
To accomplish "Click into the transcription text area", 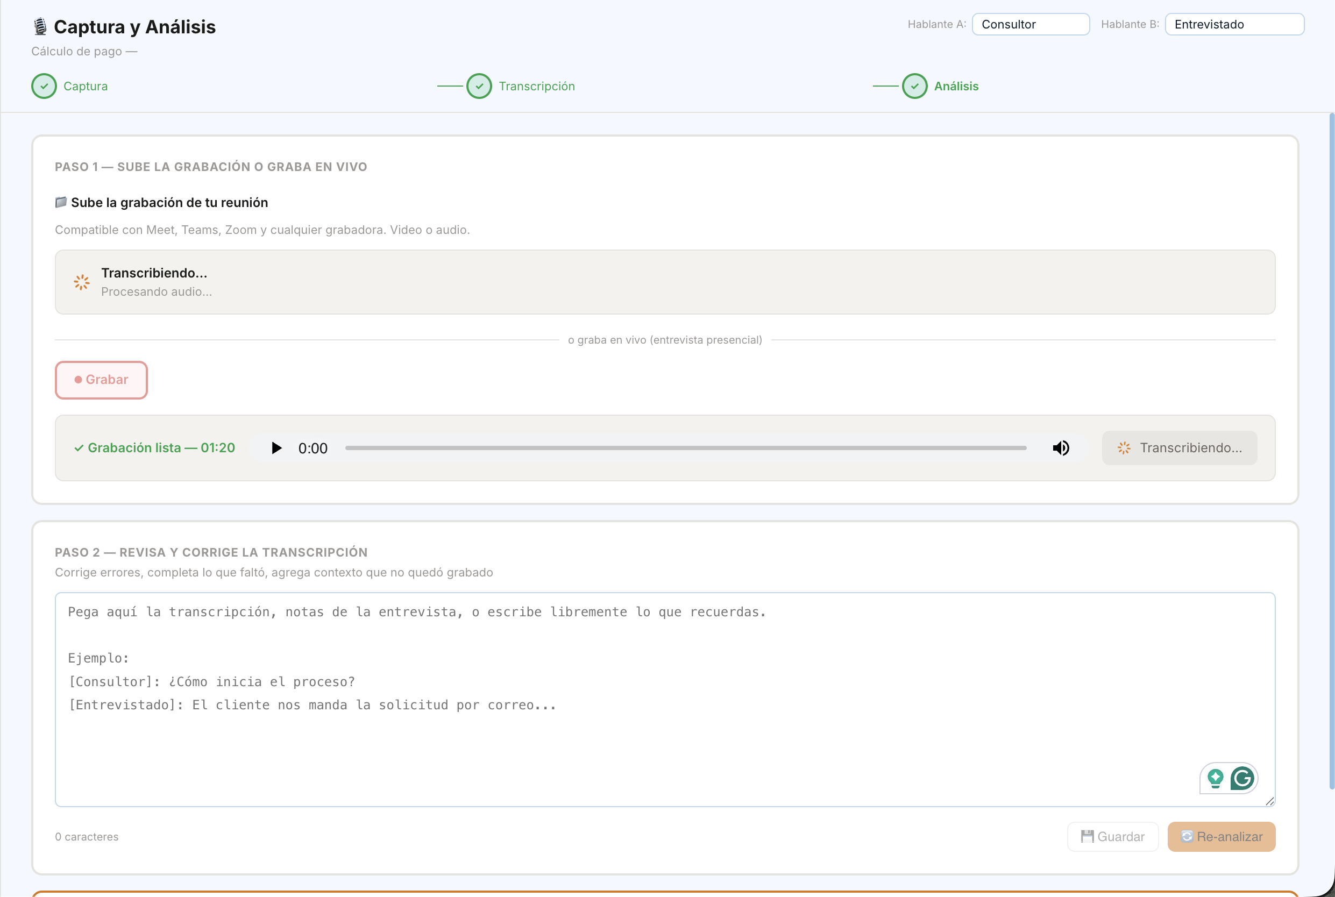I will (665, 700).
